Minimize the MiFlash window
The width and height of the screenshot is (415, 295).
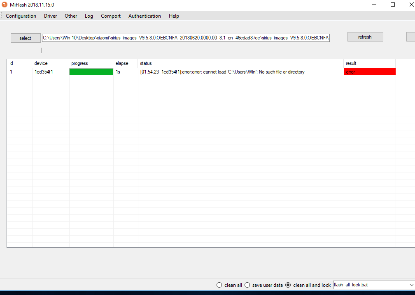point(374,5)
